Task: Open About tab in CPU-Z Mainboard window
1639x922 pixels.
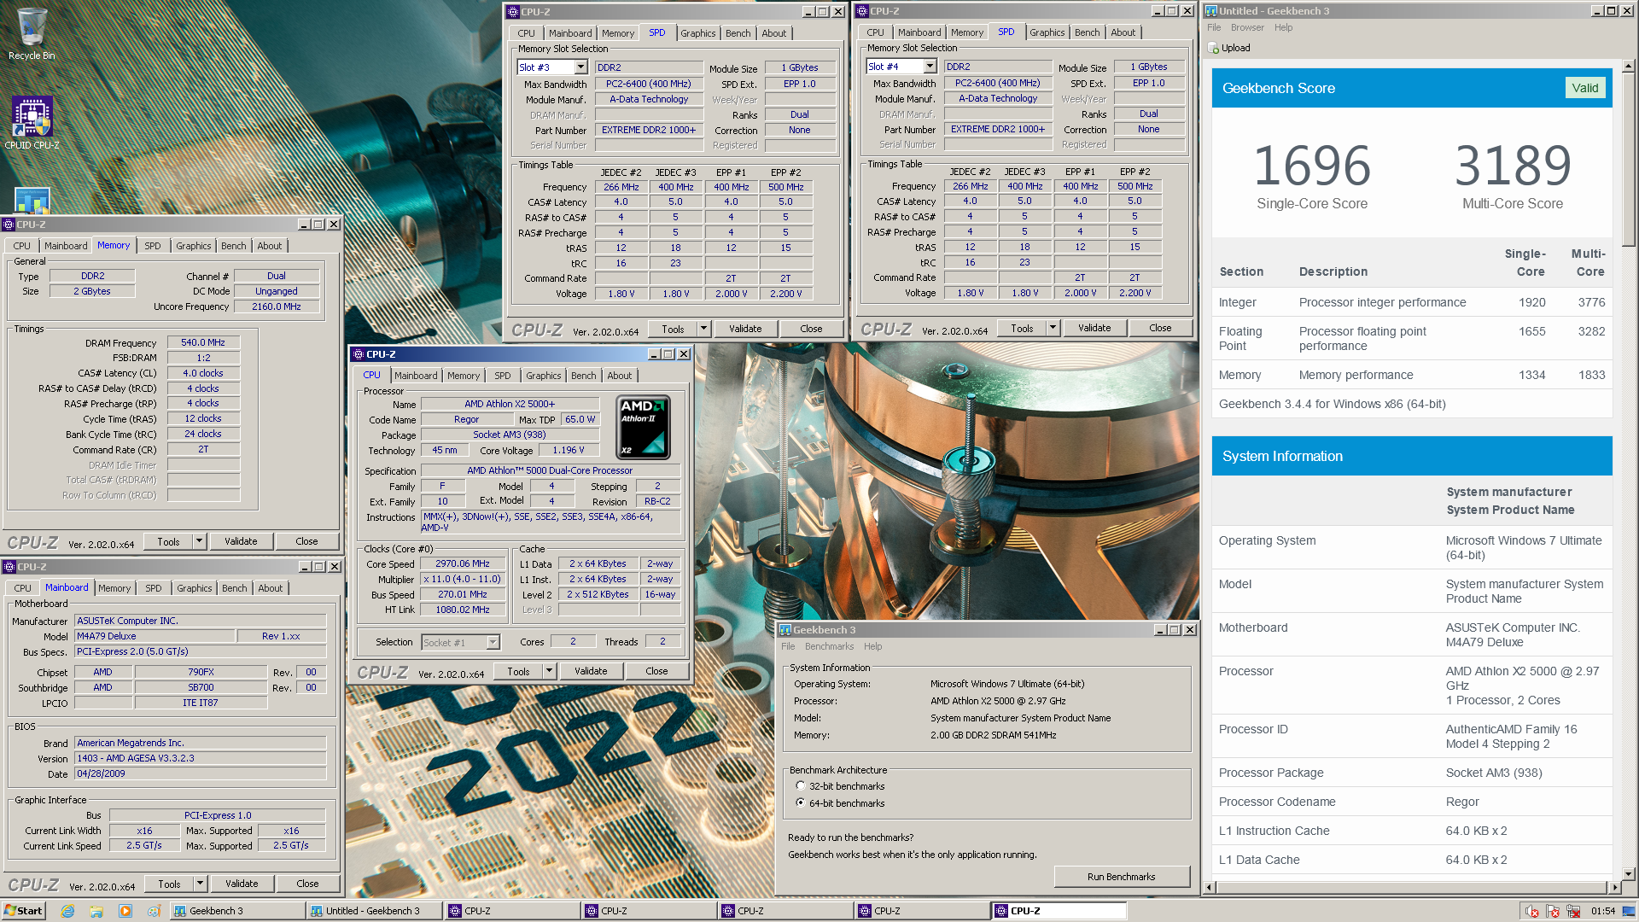Action: pos(270,588)
